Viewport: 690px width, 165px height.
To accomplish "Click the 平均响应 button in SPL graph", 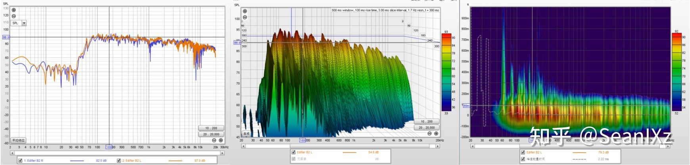I will pos(18,140).
